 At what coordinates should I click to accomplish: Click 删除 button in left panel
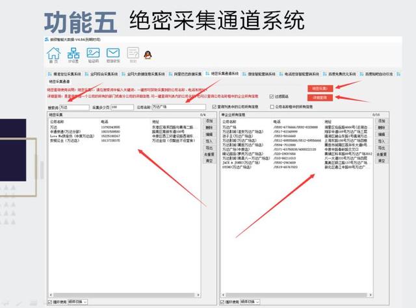click(x=209, y=127)
